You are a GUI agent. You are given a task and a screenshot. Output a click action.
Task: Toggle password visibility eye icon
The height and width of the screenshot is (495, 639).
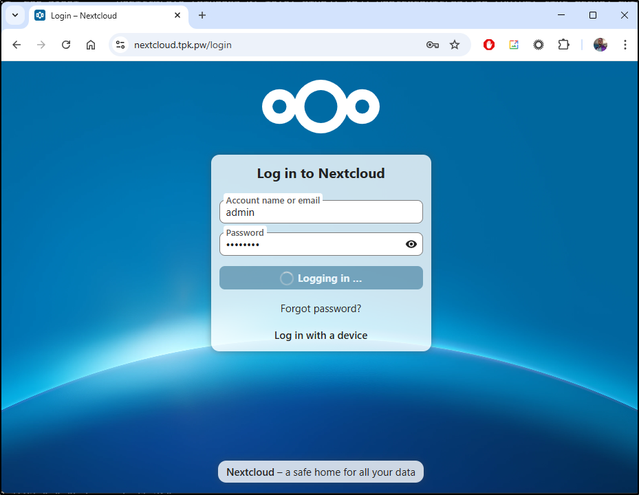pos(411,244)
